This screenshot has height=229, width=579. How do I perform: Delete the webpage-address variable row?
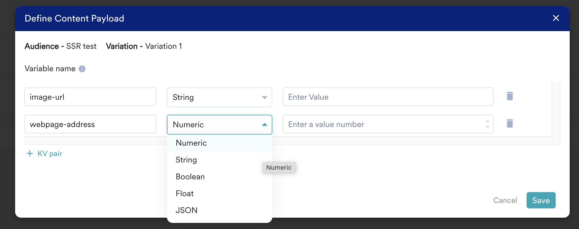pos(510,124)
